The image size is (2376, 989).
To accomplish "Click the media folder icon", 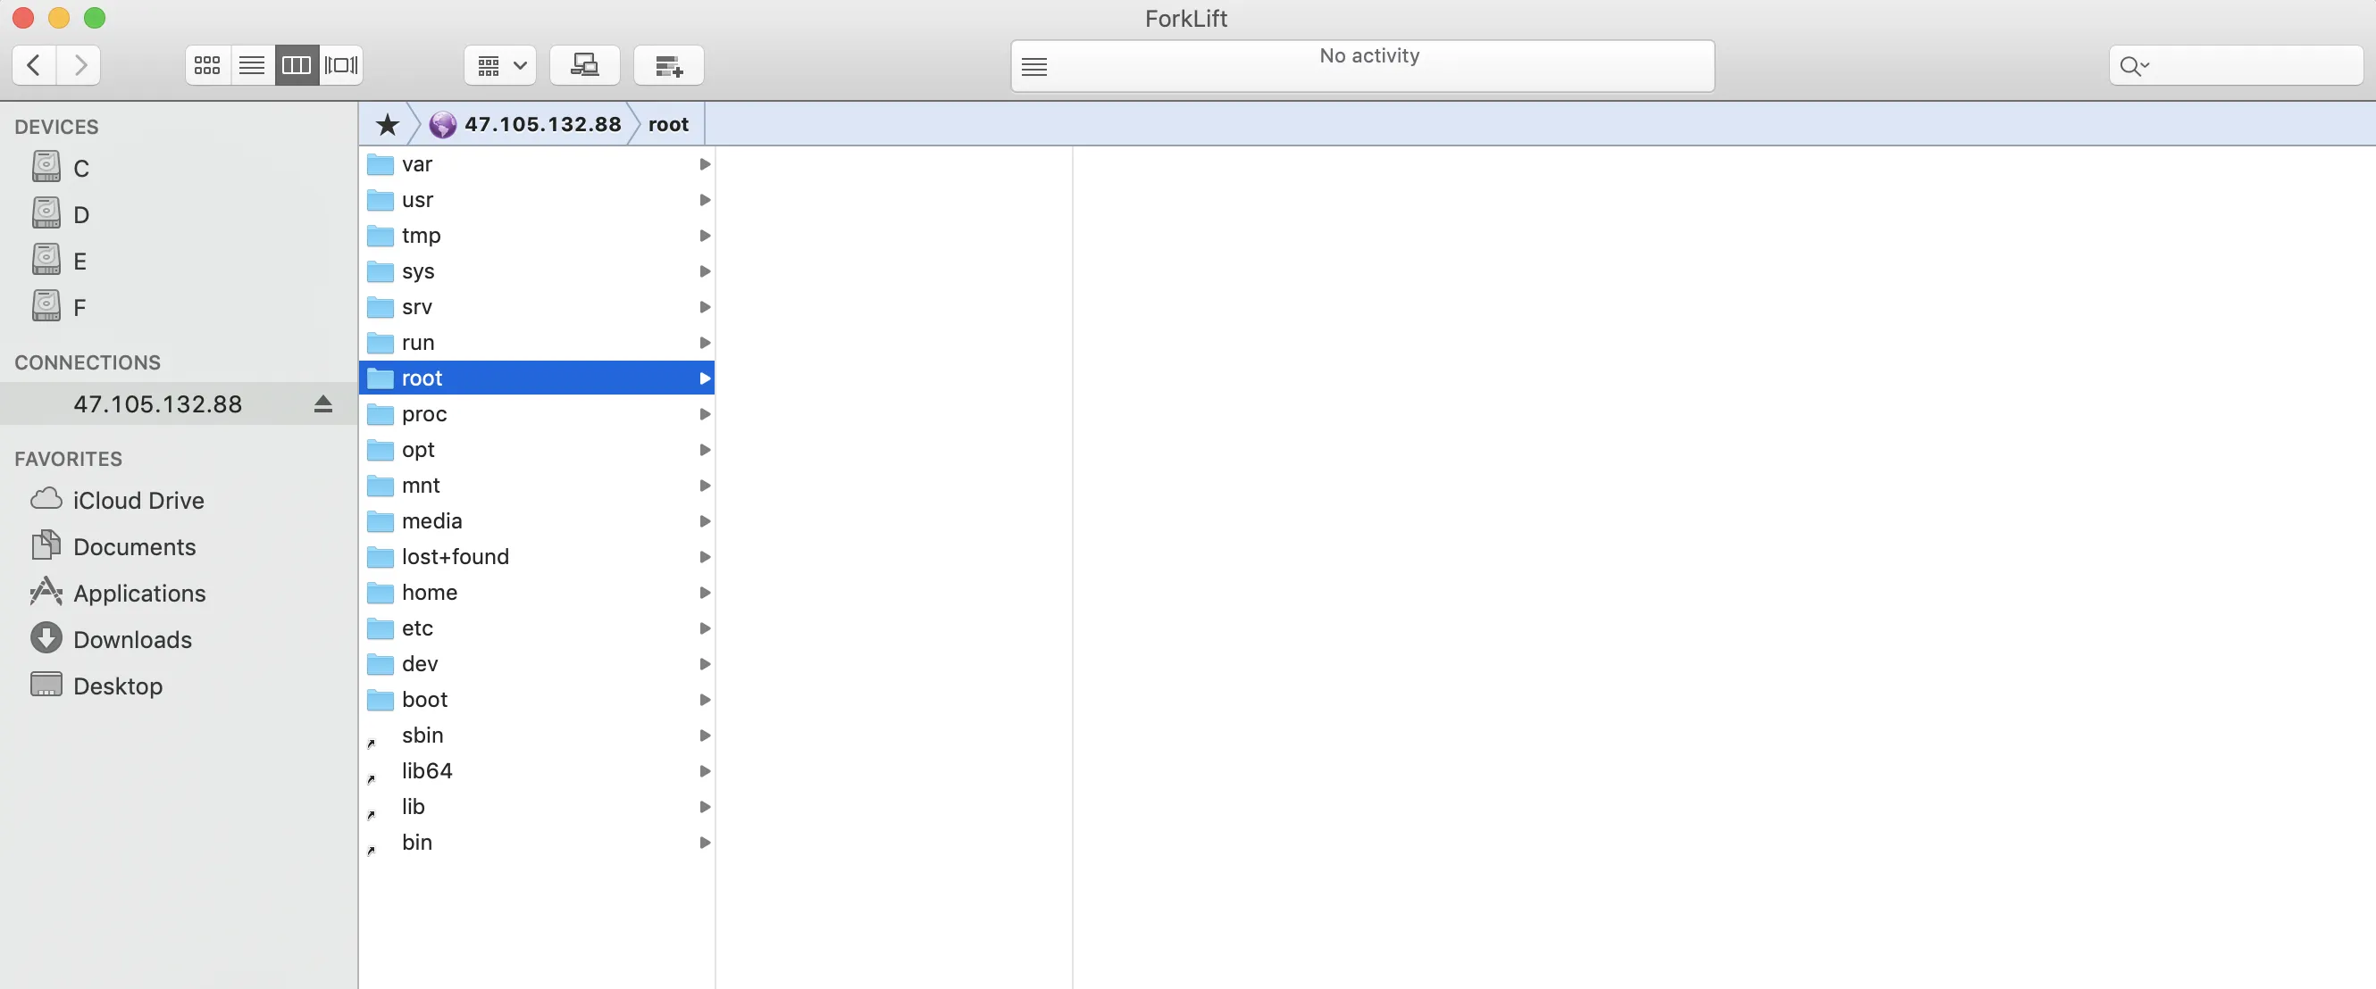I will pyautogui.click(x=380, y=520).
